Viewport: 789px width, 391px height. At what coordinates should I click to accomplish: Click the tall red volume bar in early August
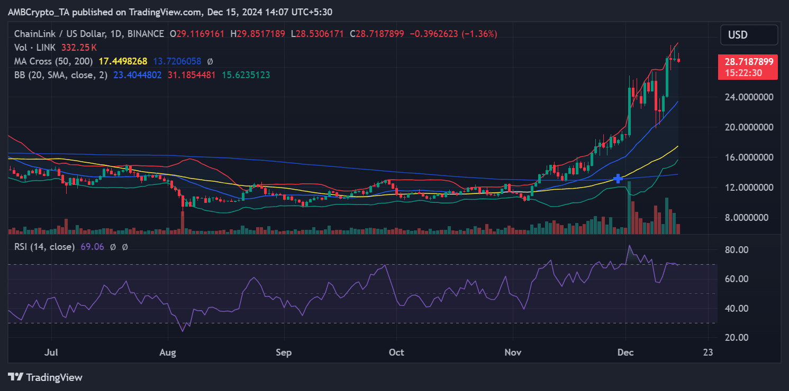pyautogui.click(x=183, y=222)
